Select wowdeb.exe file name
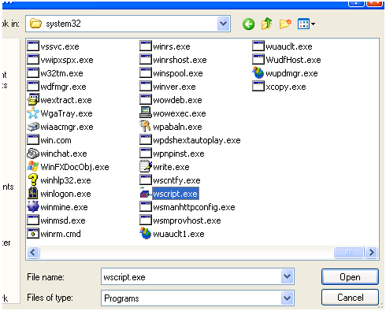 [177, 100]
